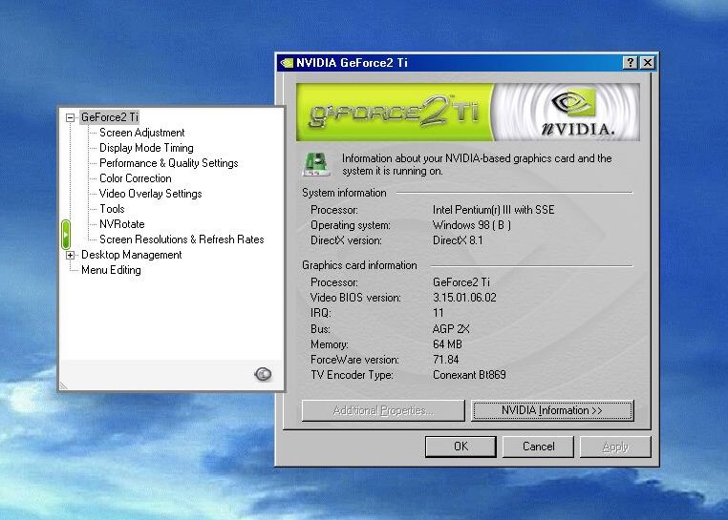Click the NVIDIA title bar icon
Image resolution: width=728 pixels, height=520 pixels.
pyautogui.click(x=287, y=63)
